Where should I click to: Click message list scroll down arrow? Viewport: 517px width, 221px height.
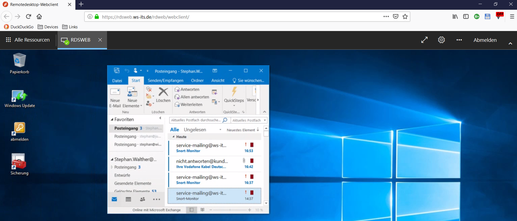[x=266, y=203]
